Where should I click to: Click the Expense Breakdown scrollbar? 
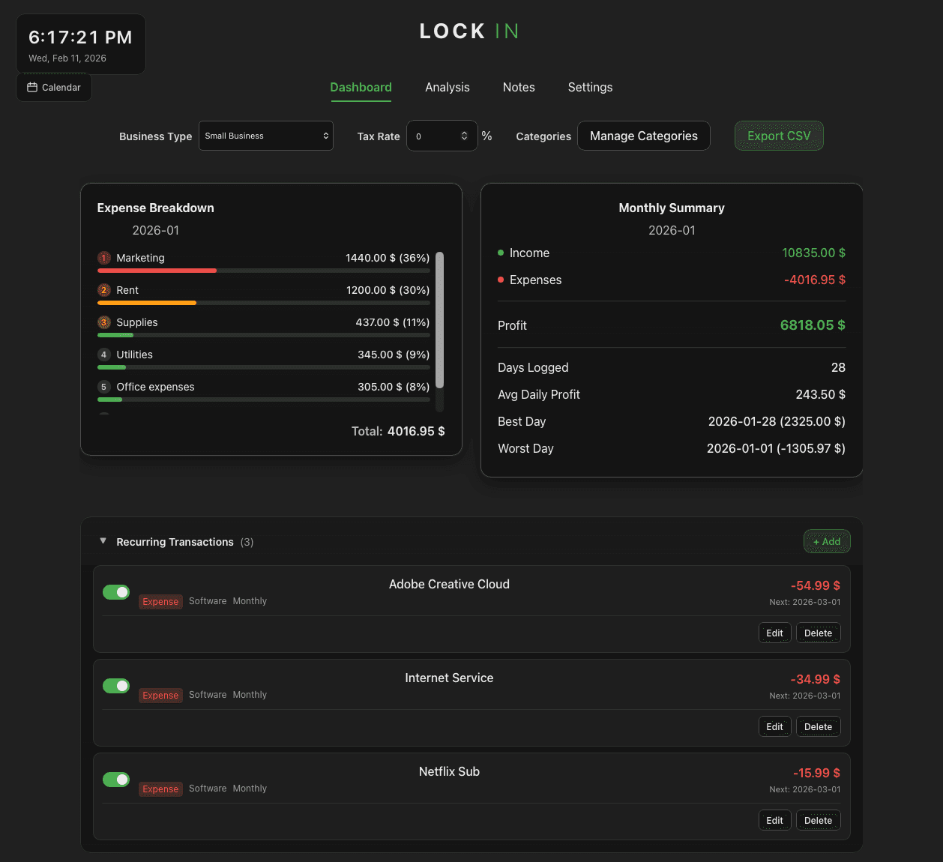(x=439, y=321)
